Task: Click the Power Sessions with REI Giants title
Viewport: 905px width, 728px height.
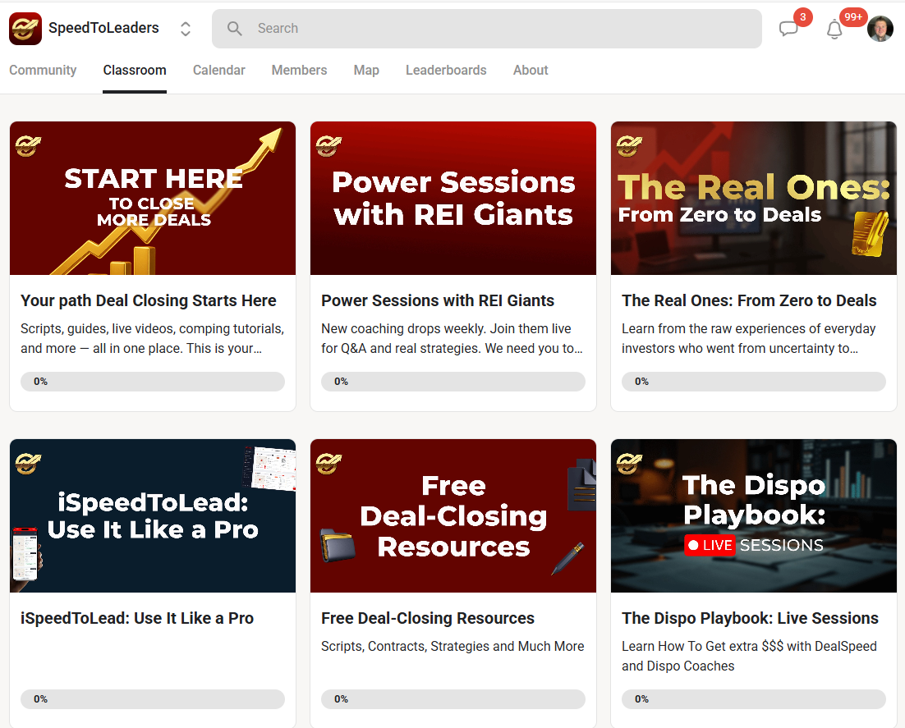Action: [x=438, y=301]
